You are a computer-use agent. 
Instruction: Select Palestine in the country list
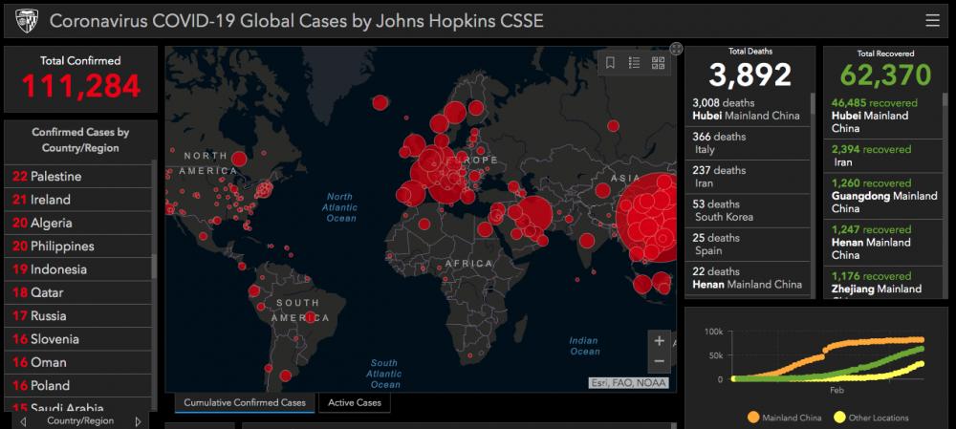pyautogui.click(x=78, y=176)
